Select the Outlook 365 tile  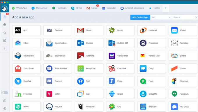pyautogui.click(x=120, y=43)
